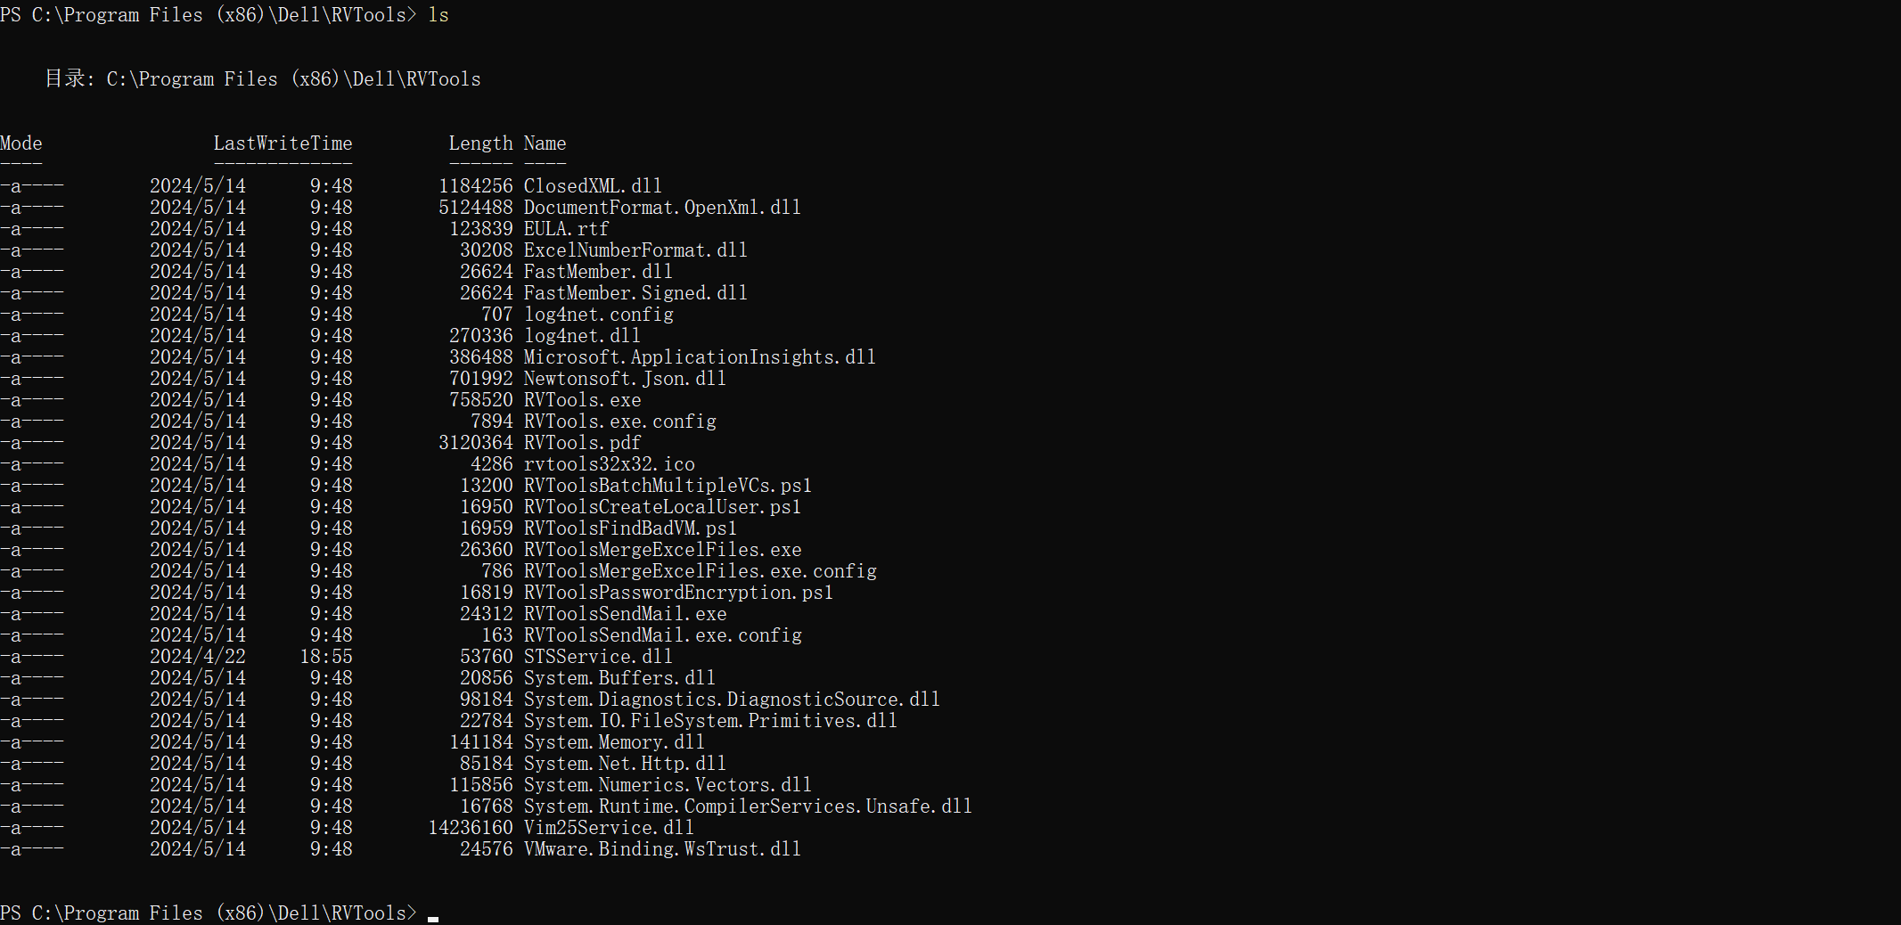Click the EULA.rtf file name

point(566,229)
